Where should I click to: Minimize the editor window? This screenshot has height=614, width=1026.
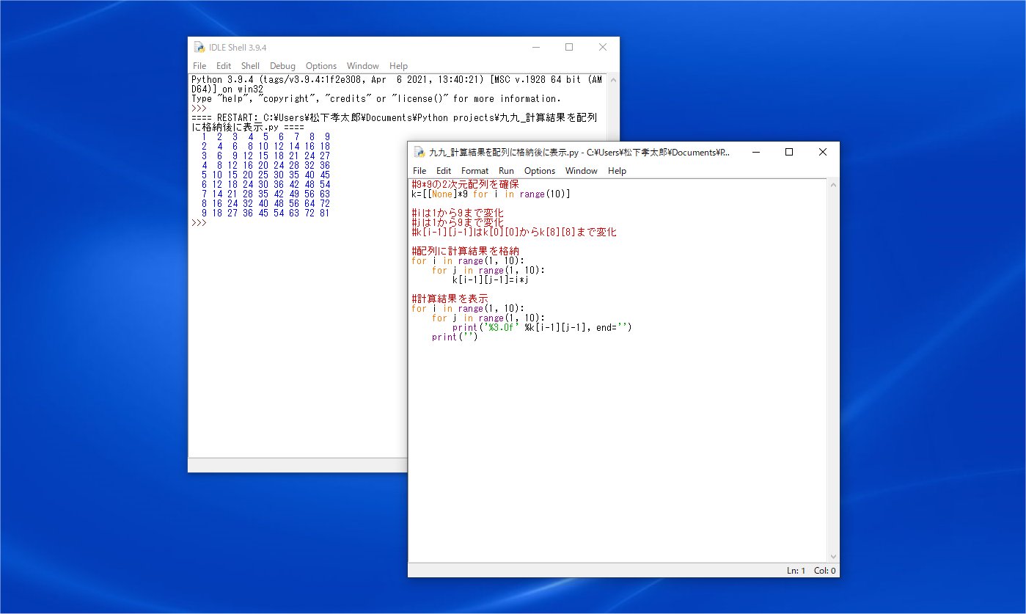point(755,152)
